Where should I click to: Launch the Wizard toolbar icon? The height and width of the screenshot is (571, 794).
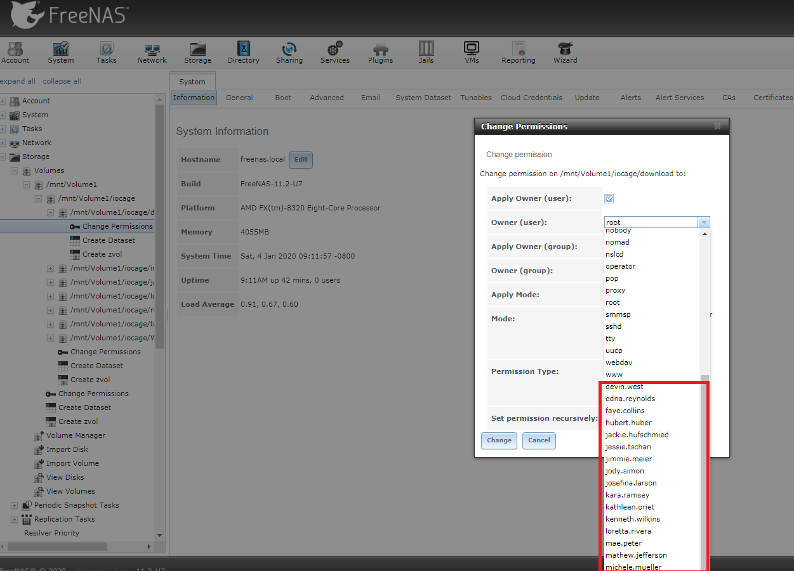tap(565, 53)
